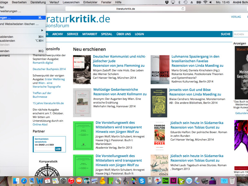Open the Hilfe menu
The height and width of the screenshot is (186, 248).
click(118, 2)
